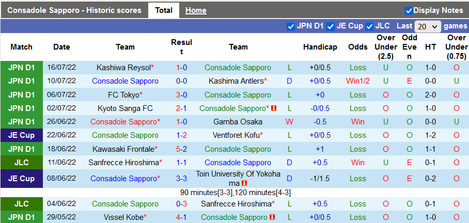469x223 pixels.
Task: Open Kawasaki Frontale team link
Action: (123, 149)
